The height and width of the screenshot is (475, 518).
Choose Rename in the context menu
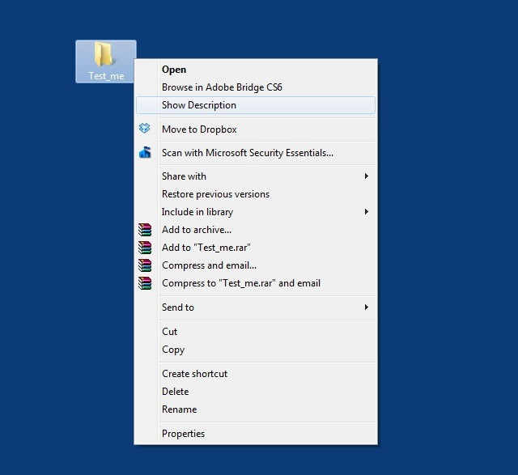[x=256, y=409]
